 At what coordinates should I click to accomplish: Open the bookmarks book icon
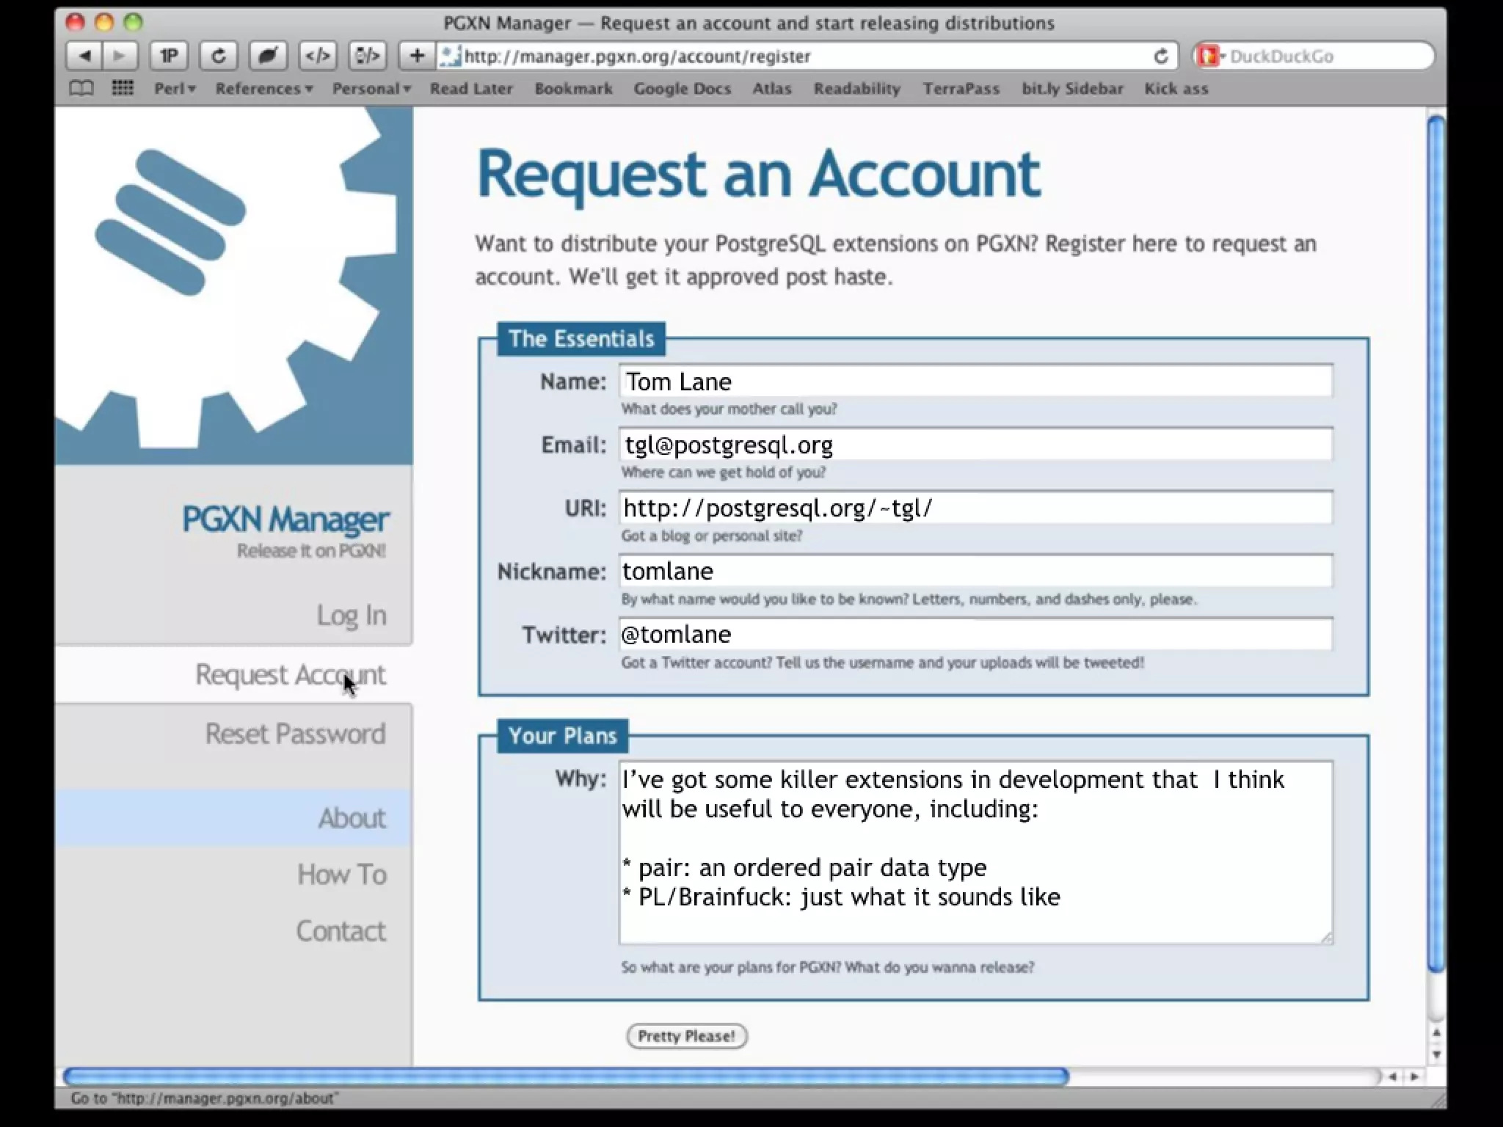coord(81,89)
